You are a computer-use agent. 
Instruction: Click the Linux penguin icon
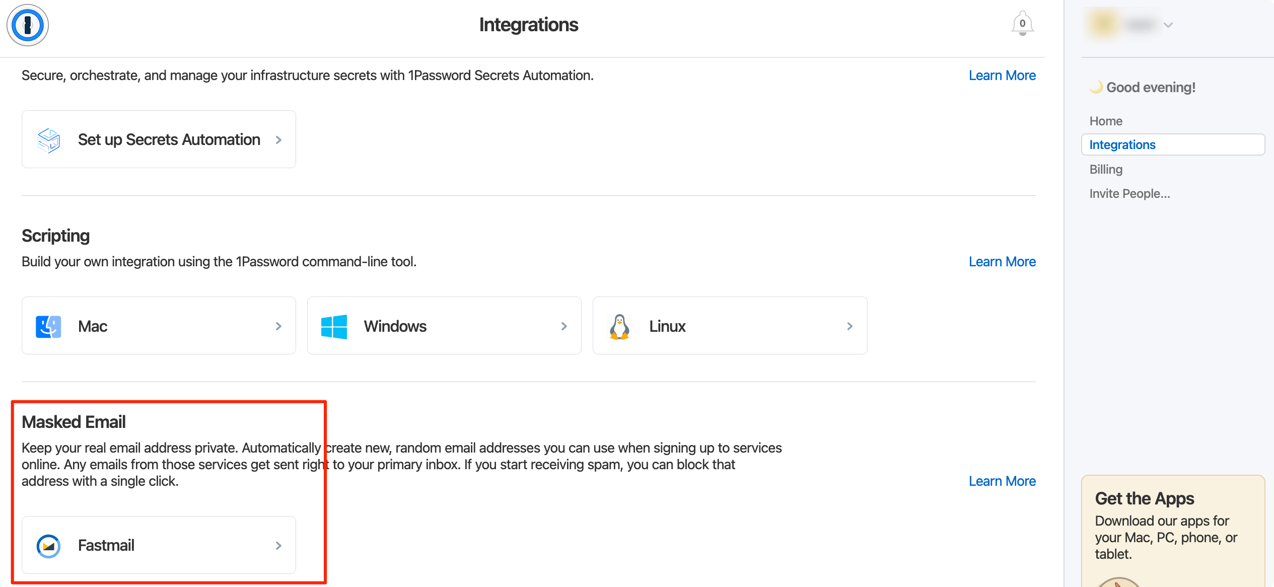tap(620, 327)
